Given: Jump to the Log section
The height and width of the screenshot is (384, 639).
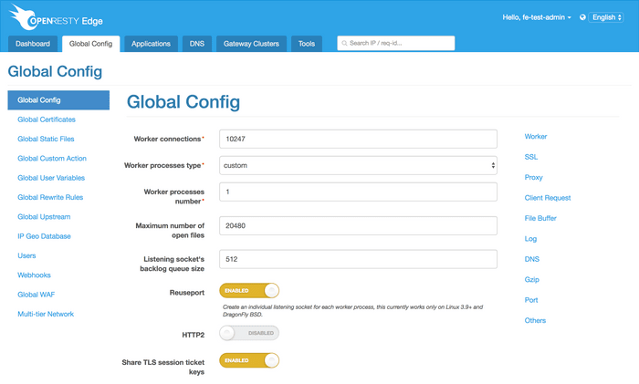Looking at the screenshot, I should coord(530,239).
